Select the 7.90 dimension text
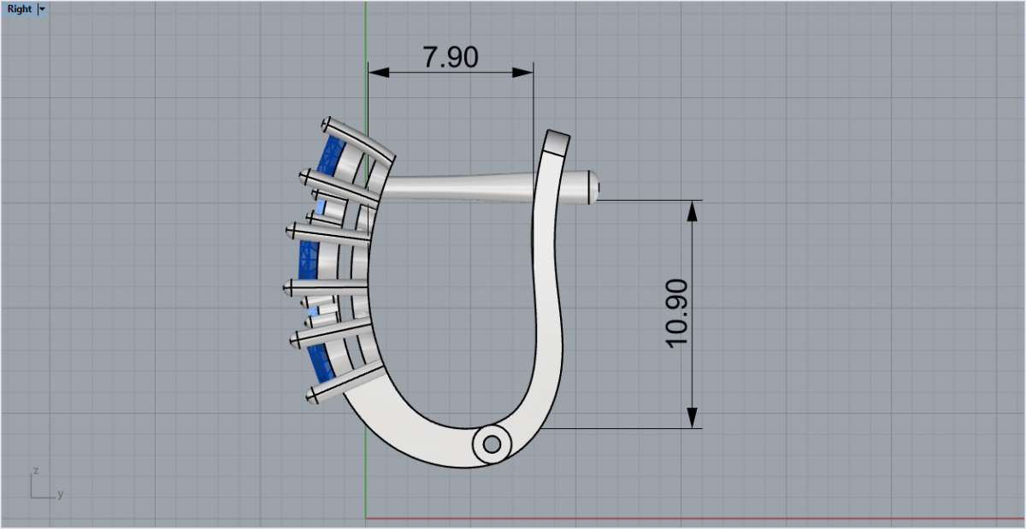This screenshot has width=1026, height=529. pos(451,57)
